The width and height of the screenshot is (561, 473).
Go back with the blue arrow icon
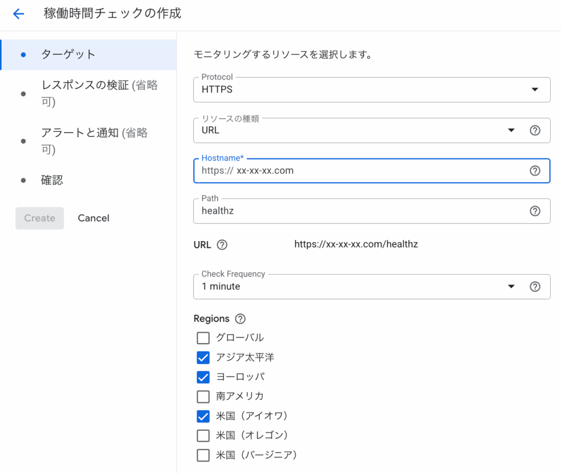tap(19, 14)
